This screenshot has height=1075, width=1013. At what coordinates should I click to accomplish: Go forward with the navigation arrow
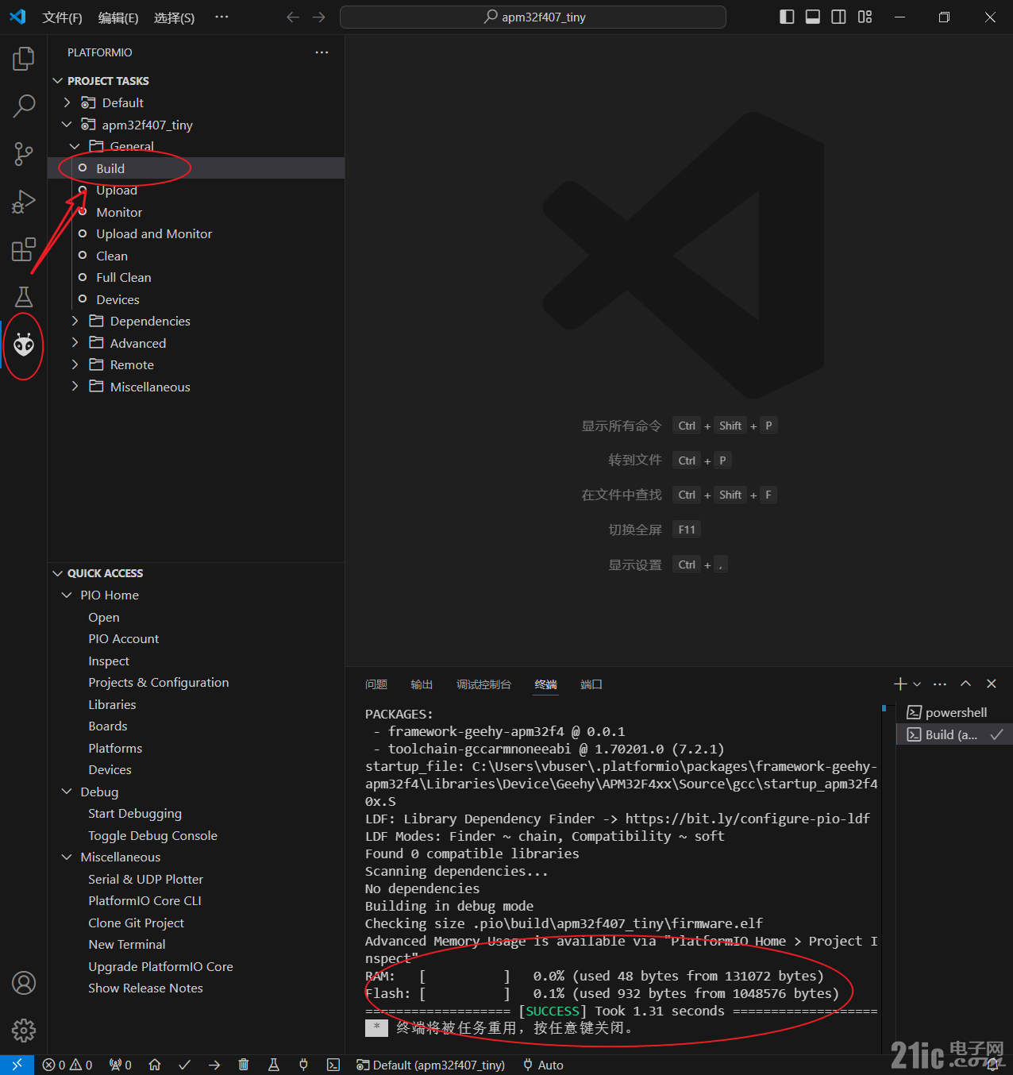[319, 17]
